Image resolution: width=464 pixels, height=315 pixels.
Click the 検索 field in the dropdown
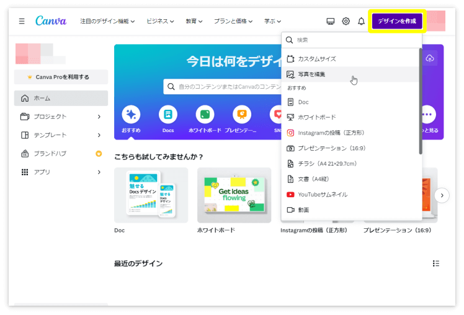pos(352,40)
